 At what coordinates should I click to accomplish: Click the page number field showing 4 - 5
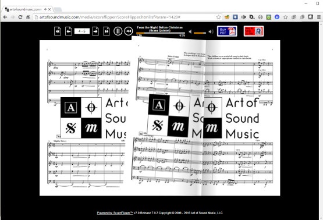click(x=82, y=31)
